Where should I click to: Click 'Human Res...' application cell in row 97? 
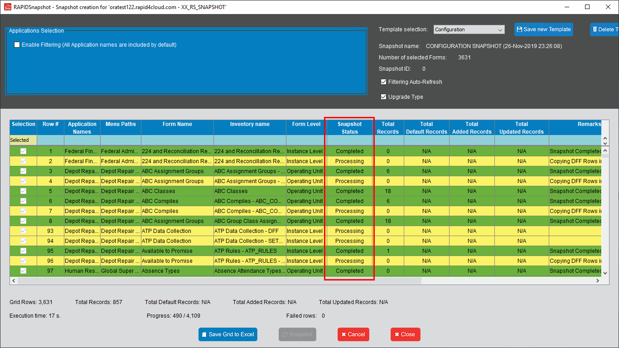tap(82, 271)
